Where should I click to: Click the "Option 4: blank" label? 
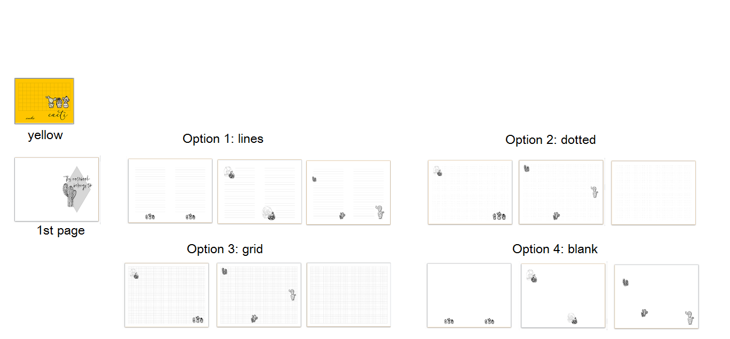pos(555,249)
